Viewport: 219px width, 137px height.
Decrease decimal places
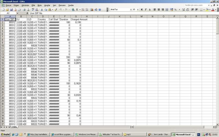click(188, 10)
